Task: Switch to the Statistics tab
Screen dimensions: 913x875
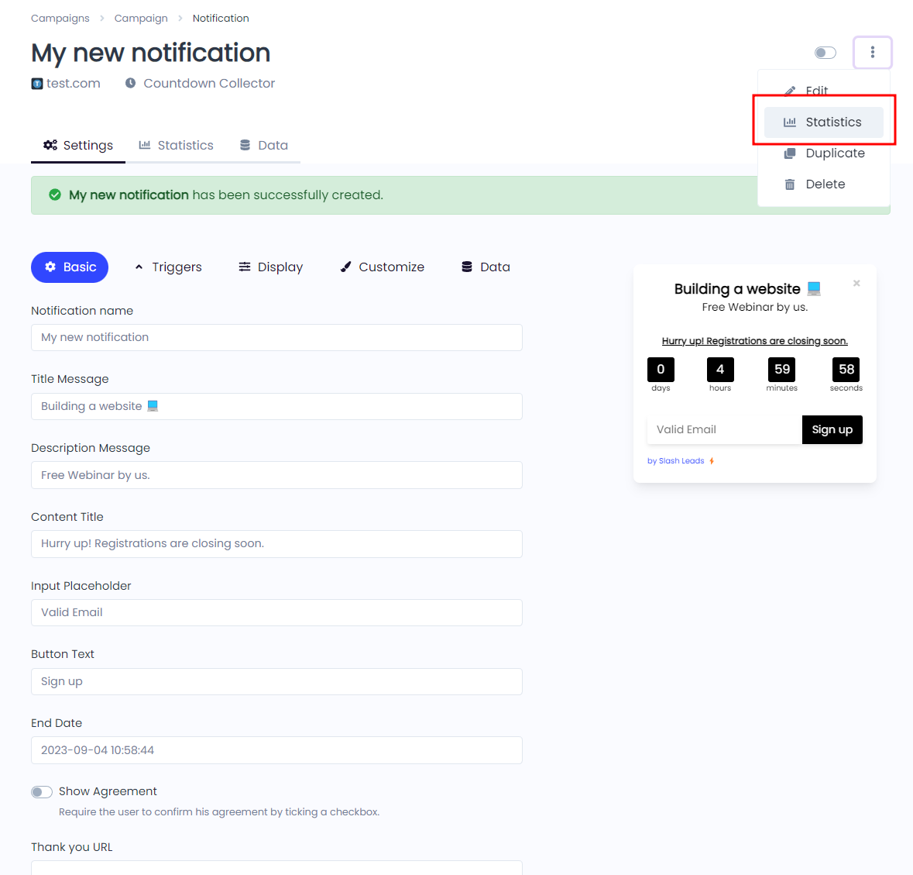Action: [177, 145]
